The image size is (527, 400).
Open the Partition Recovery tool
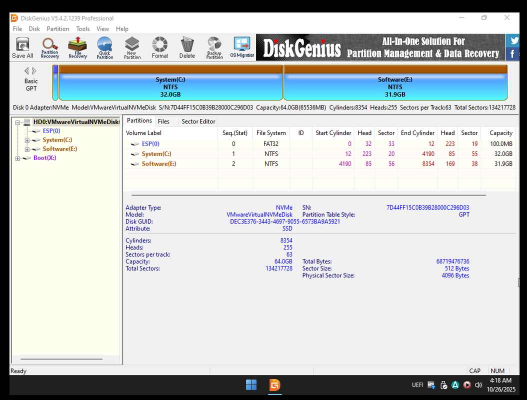click(x=49, y=47)
